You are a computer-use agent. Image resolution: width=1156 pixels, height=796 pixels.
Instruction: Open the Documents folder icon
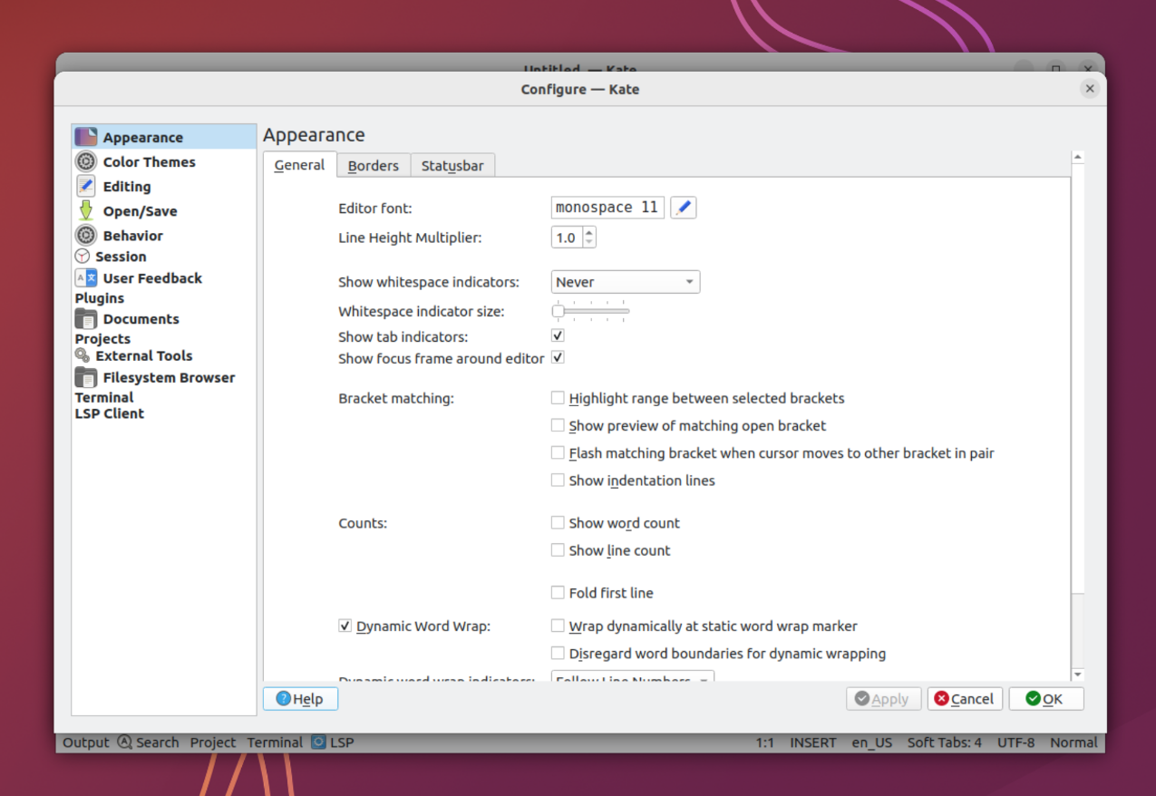pyautogui.click(x=86, y=318)
